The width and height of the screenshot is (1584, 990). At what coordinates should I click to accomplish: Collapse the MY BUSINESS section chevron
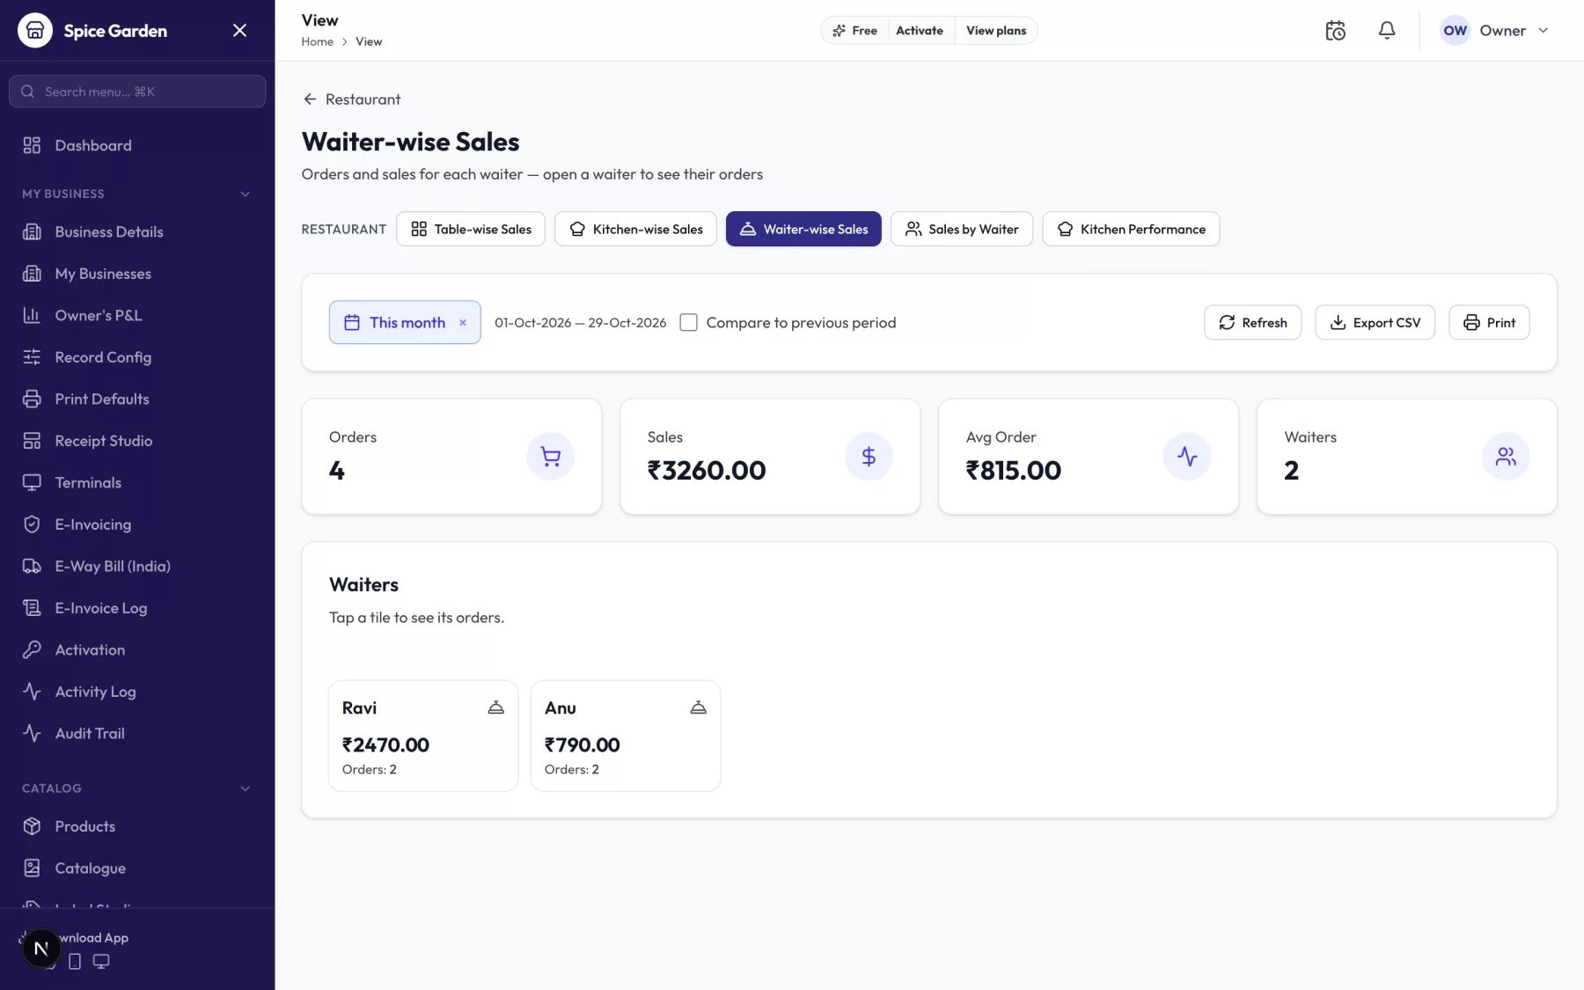[246, 194]
